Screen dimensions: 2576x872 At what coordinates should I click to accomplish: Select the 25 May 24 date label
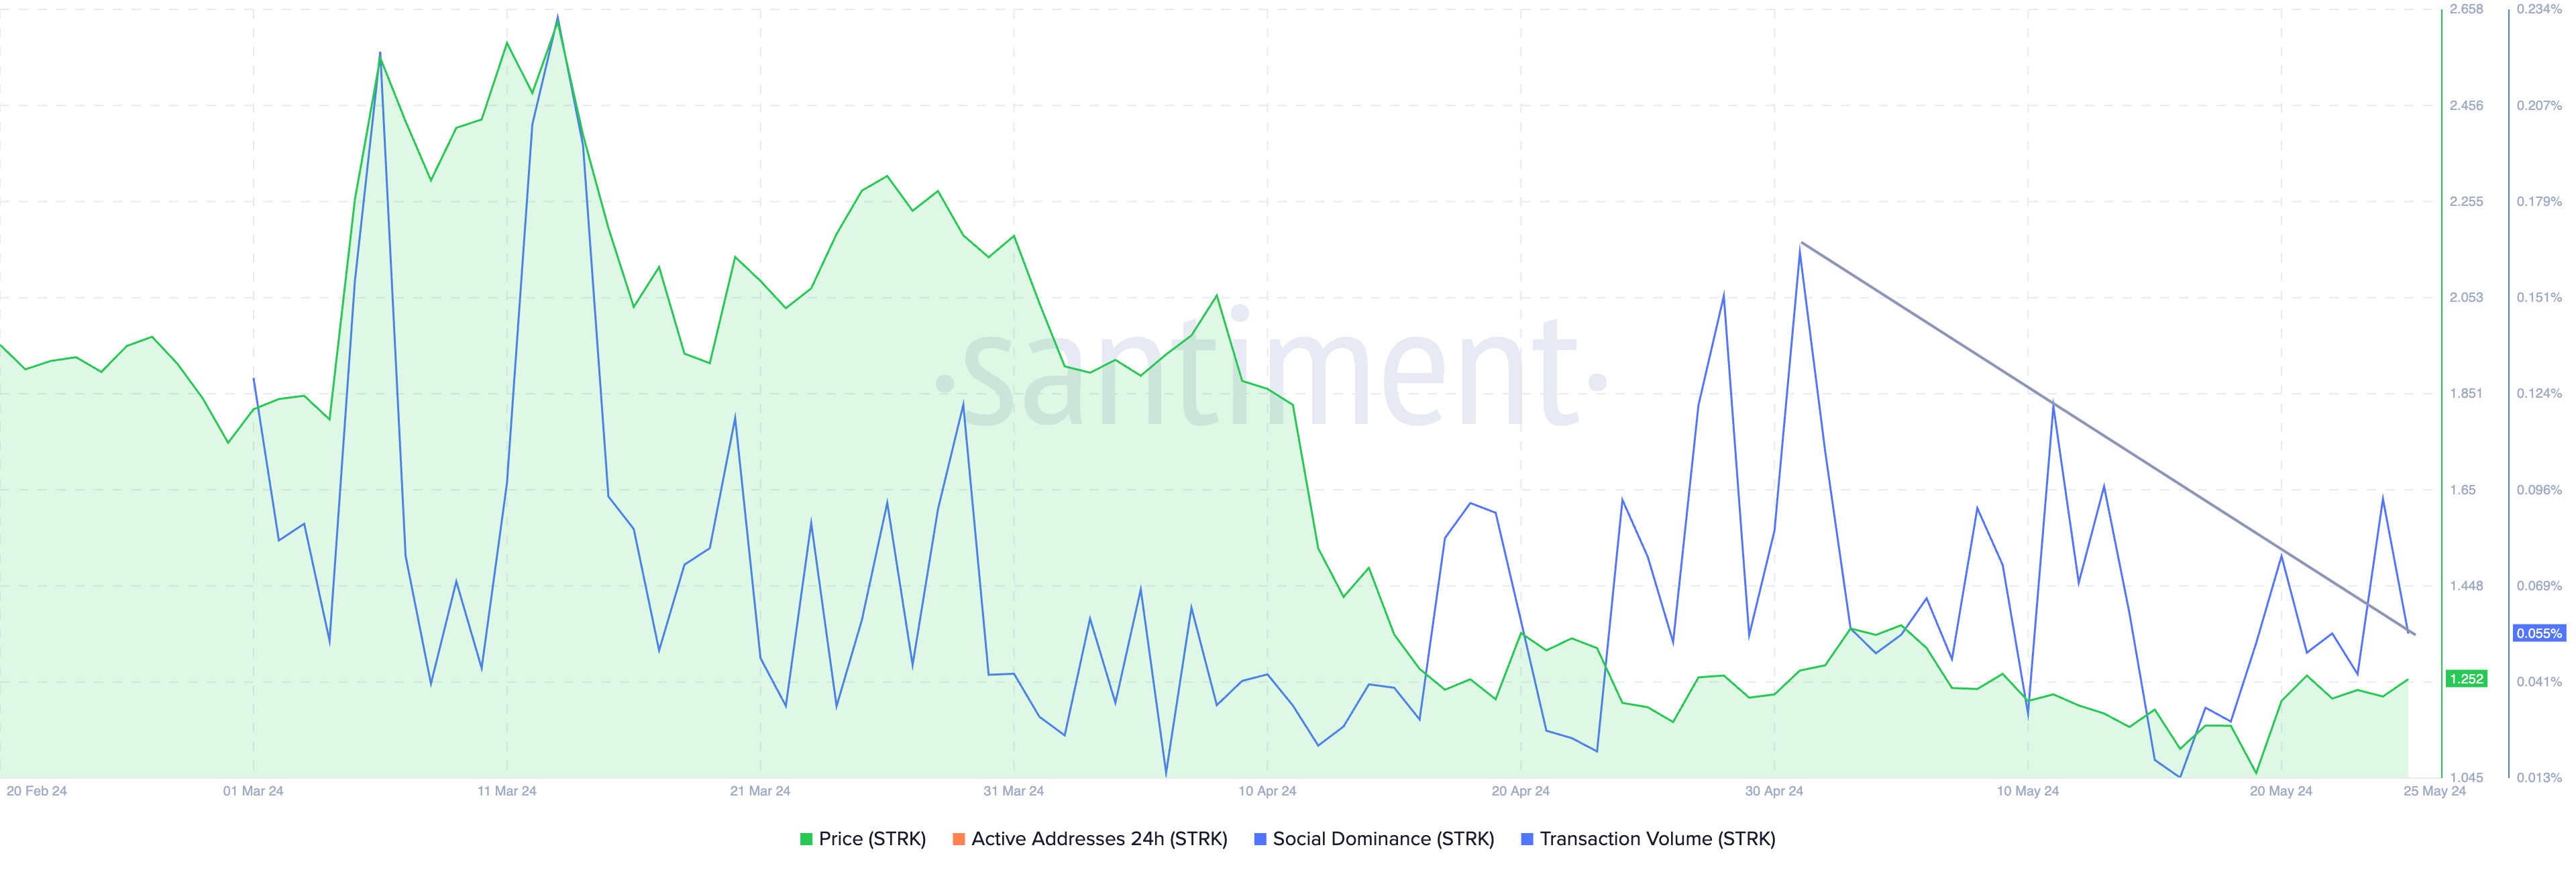tap(2434, 791)
